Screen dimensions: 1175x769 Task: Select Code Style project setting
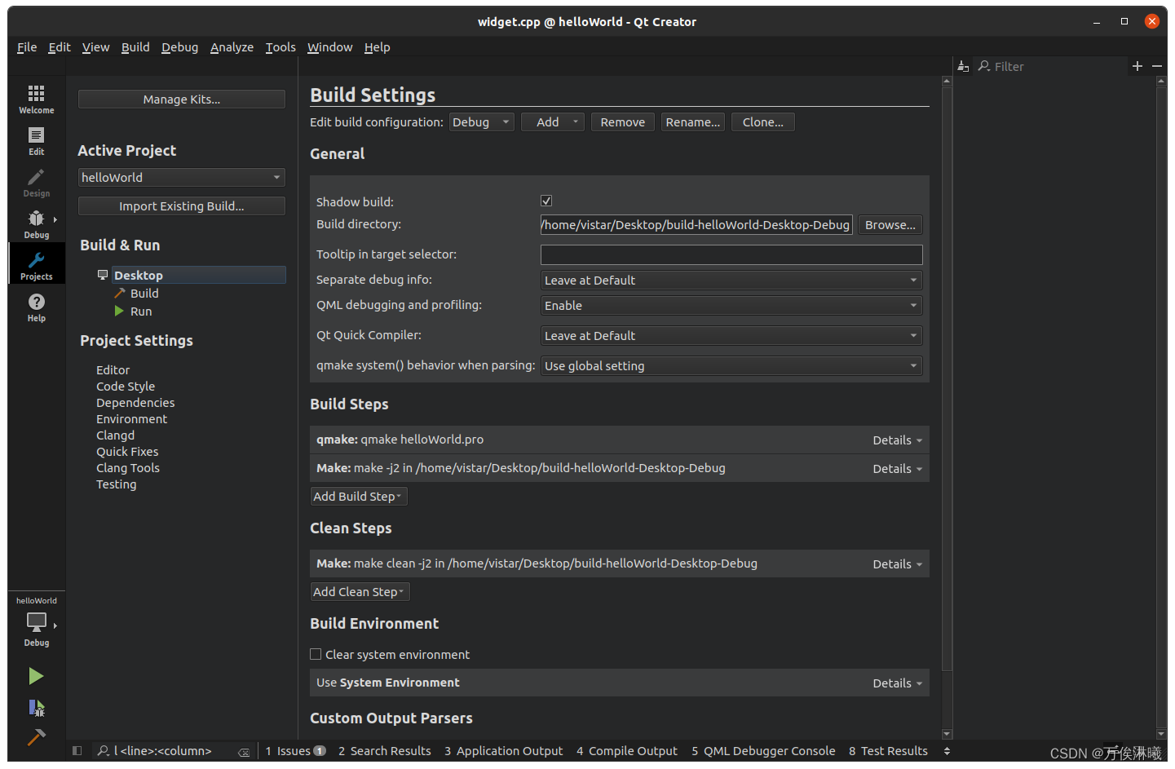(x=126, y=387)
